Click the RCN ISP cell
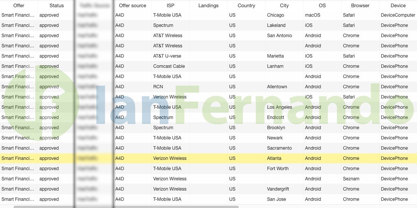 pyautogui.click(x=158, y=87)
